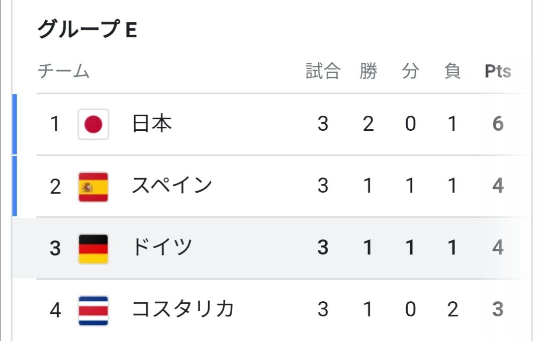Viewport: 543px width, 341px height.
Task: Click rank number 1 in standings
Action: click(55, 124)
